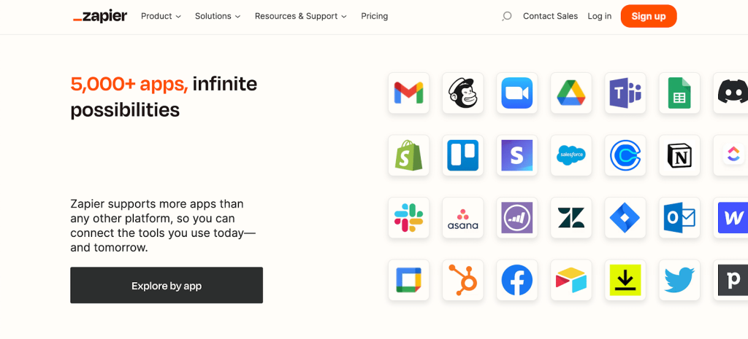748x339 pixels.
Task: Open the Mailchimp app icon
Action: 462,93
